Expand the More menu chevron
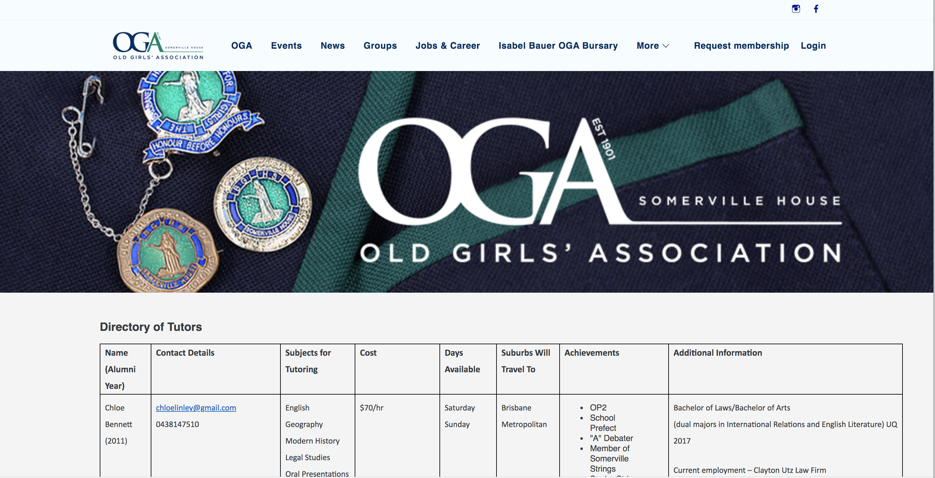This screenshot has height=478, width=935. coord(666,46)
